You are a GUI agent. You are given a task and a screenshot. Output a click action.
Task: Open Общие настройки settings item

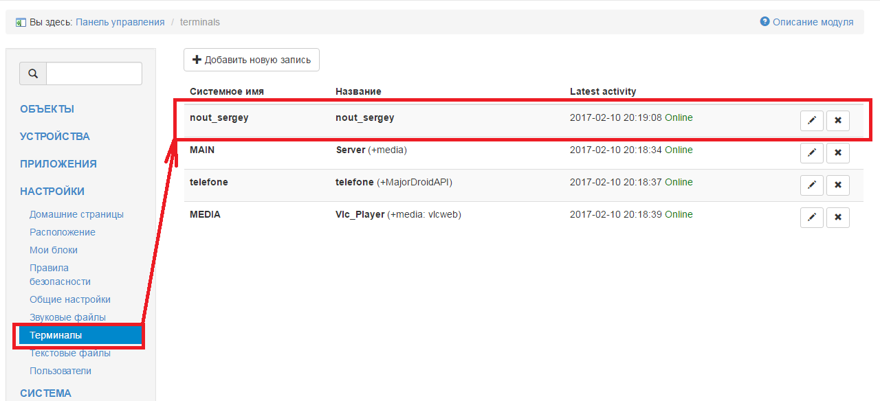click(70, 299)
